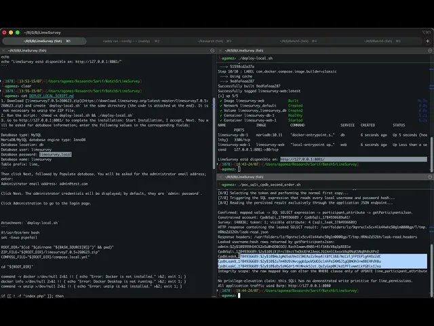This screenshot has height=326, width=434.
Task: Click the DEPLOY_LOCAL_SCRIPT.md file link
Action: 52,96
